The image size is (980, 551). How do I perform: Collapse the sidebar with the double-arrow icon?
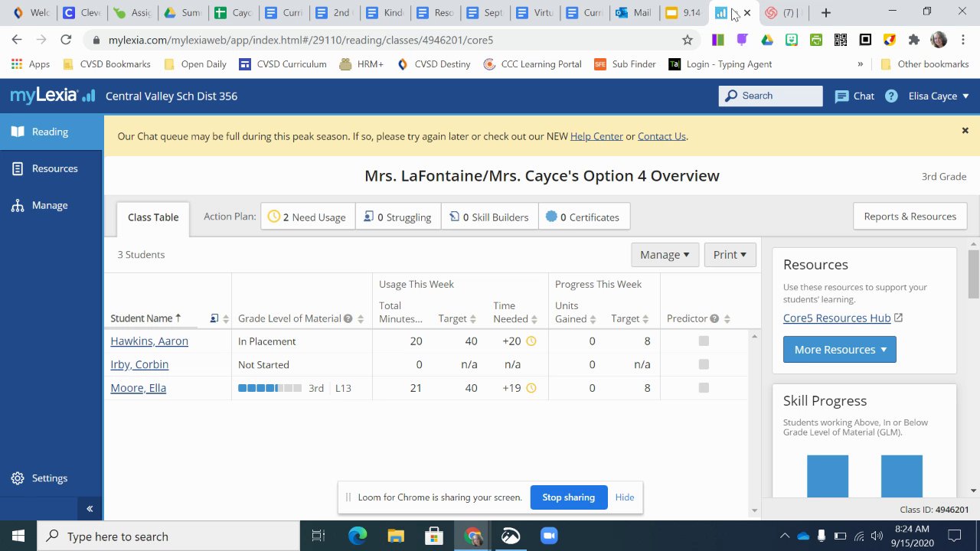[x=90, y=508]
